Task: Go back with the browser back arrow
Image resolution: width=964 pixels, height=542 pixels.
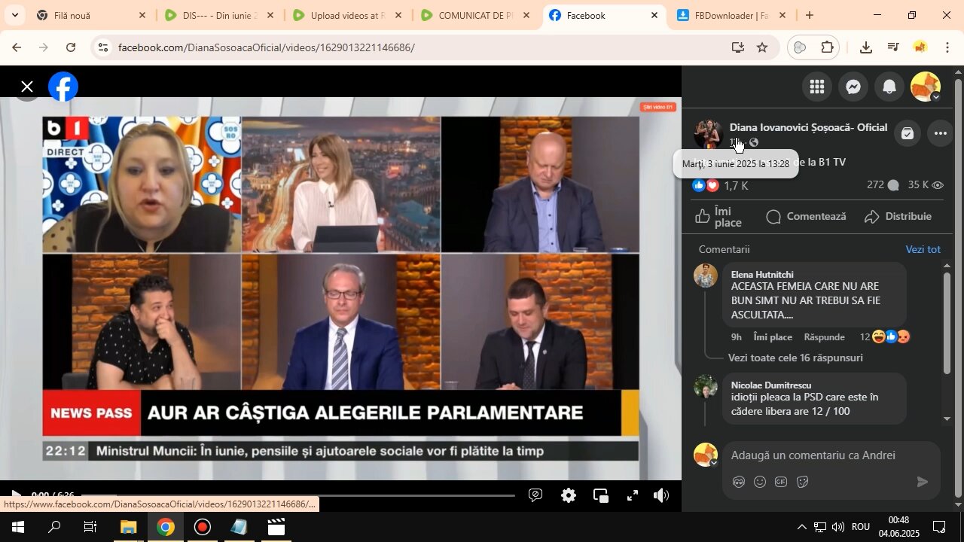Action: pos(17,47)
